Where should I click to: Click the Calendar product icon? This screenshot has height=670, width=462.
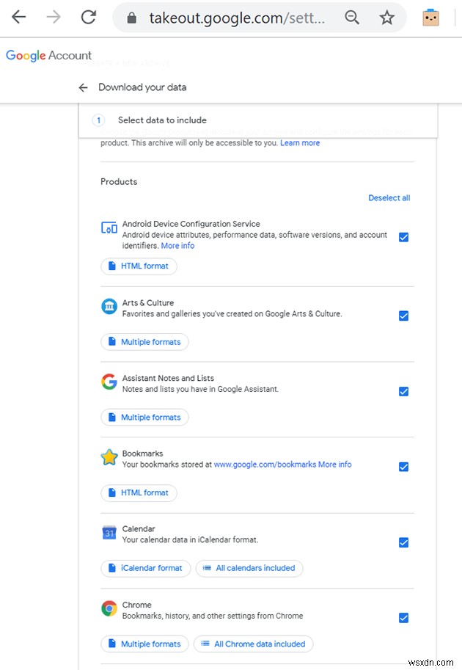point(109,533)
